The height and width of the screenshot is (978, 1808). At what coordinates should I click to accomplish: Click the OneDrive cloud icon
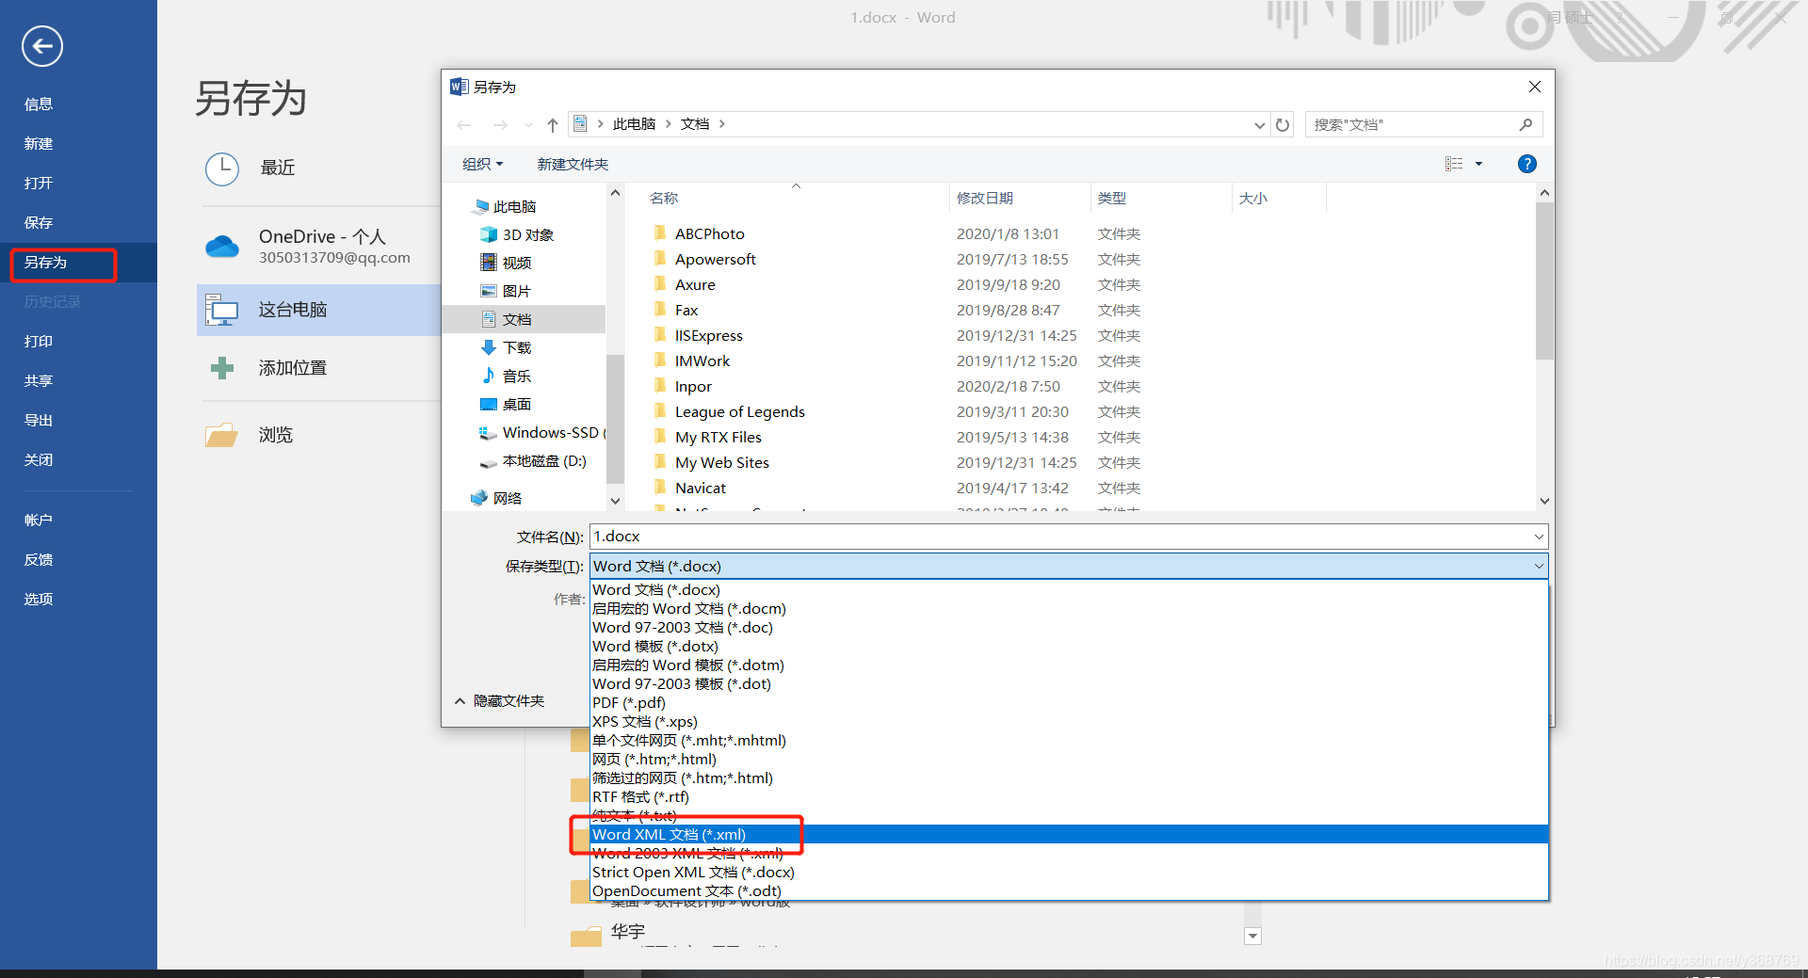pyautogui.click(x=222, y=247)
